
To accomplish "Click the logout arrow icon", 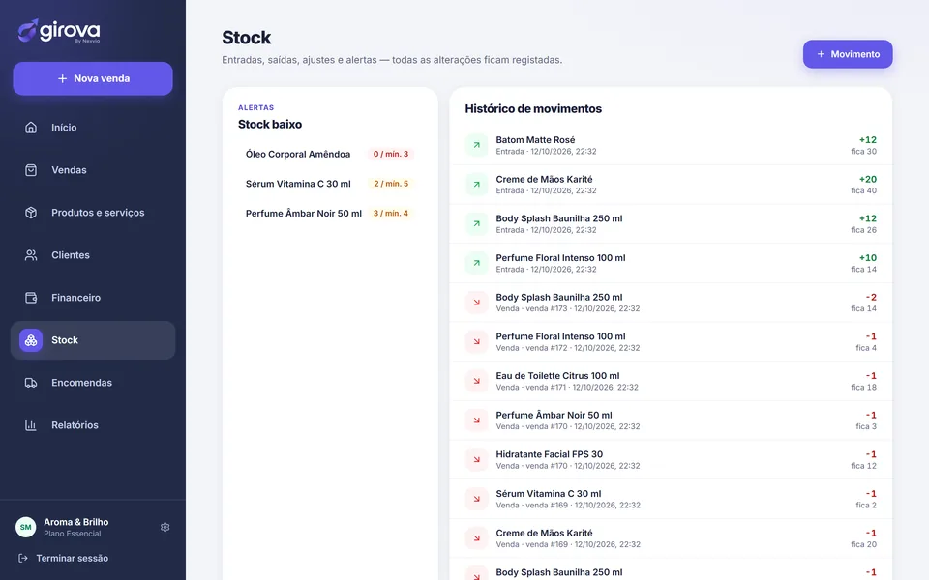I will pos(23,558).
